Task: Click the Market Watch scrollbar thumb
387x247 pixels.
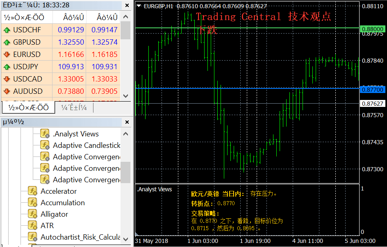Action: click(x=125, y=30)
